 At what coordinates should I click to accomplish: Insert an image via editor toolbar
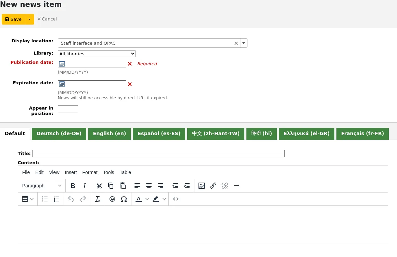point(202,186)
